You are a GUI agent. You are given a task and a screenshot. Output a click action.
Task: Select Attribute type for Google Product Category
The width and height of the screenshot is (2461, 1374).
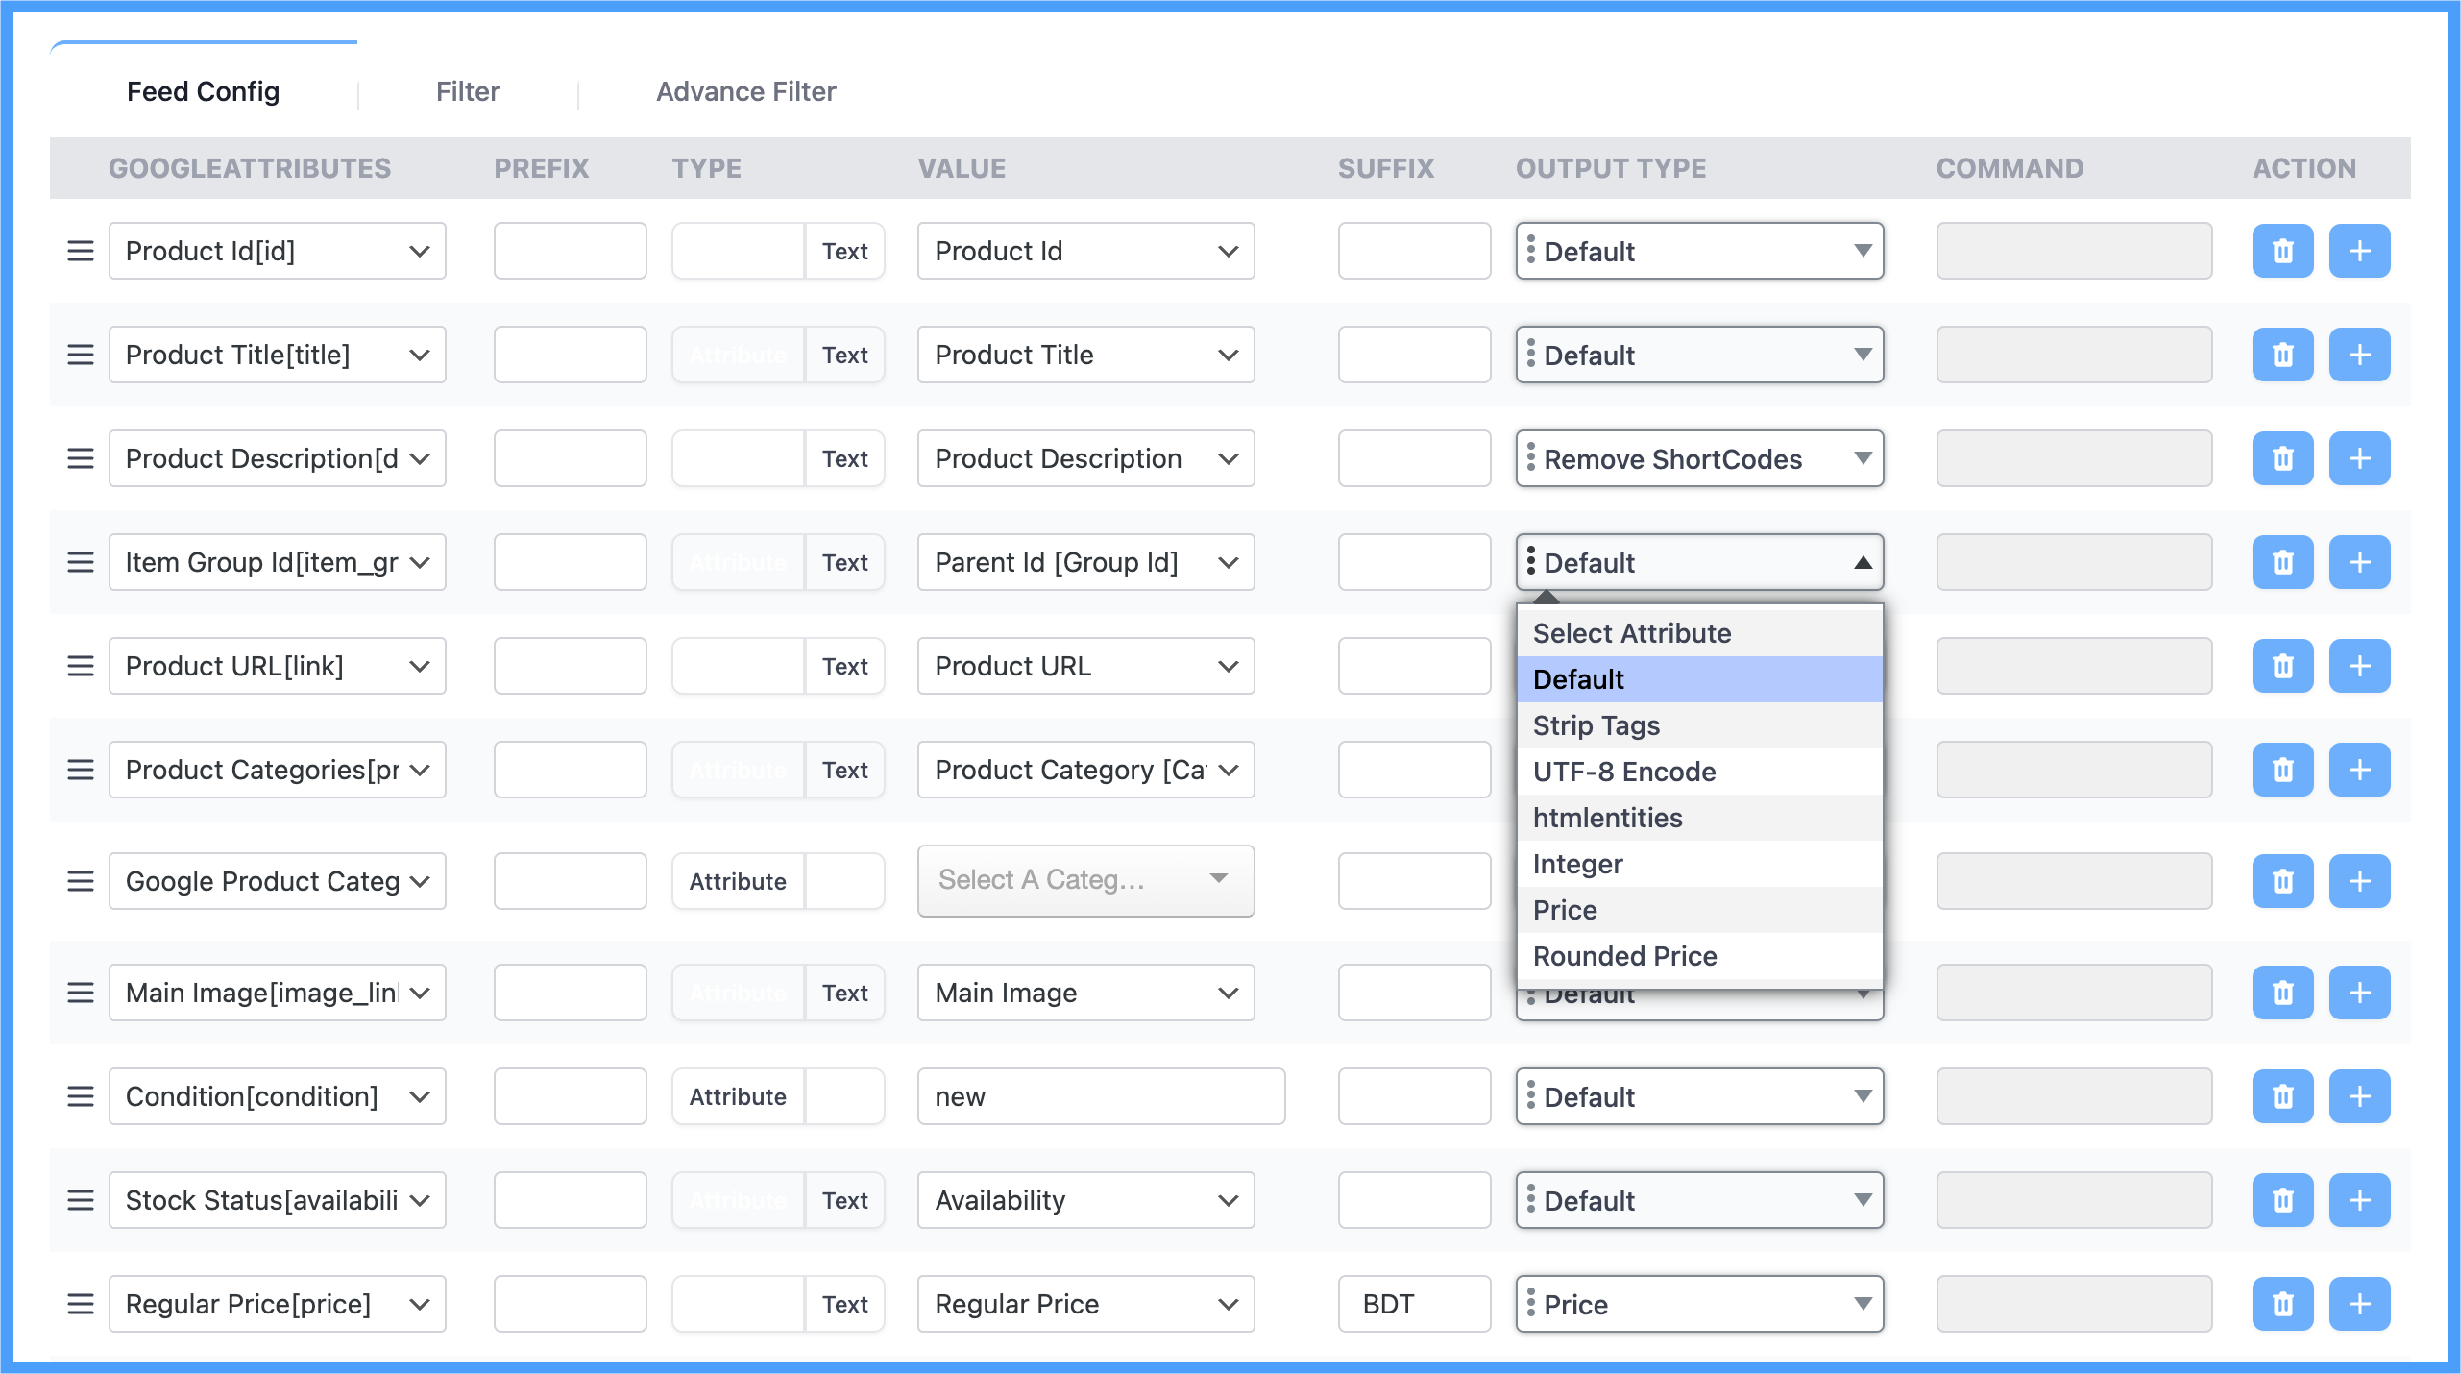click(738, 881)
